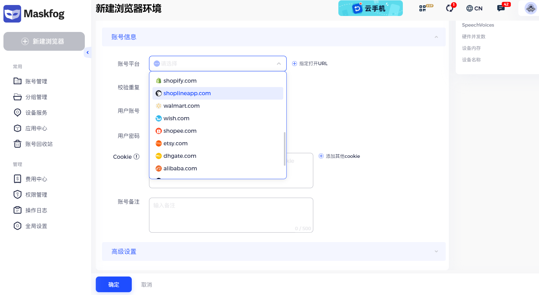Choose alibaba.com from platform list
The image size is (539, 295).
pyautogui.click(x=218, y=168)
